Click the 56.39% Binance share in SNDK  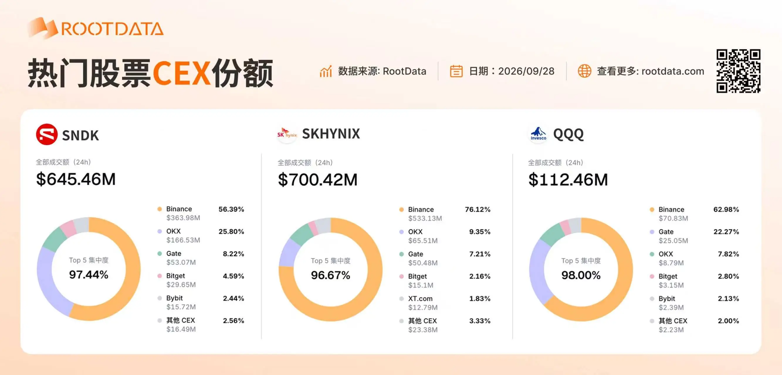pyautogui.click(x=231, y=209)
